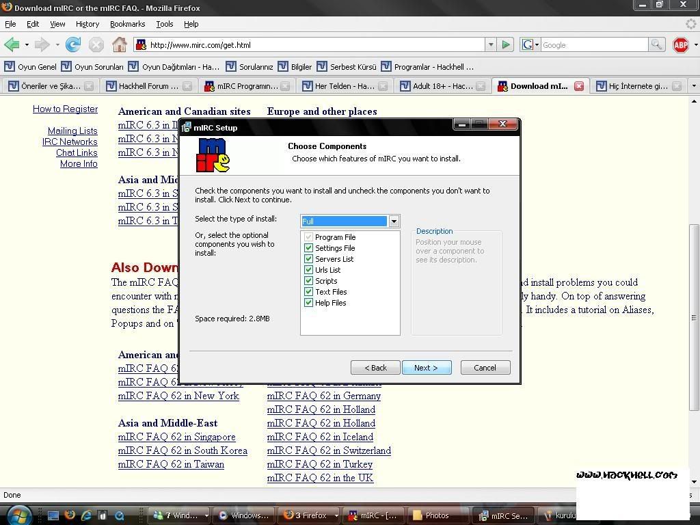
Task: Click the greyed Program File checkbox
Action: (x=308, y=237)
